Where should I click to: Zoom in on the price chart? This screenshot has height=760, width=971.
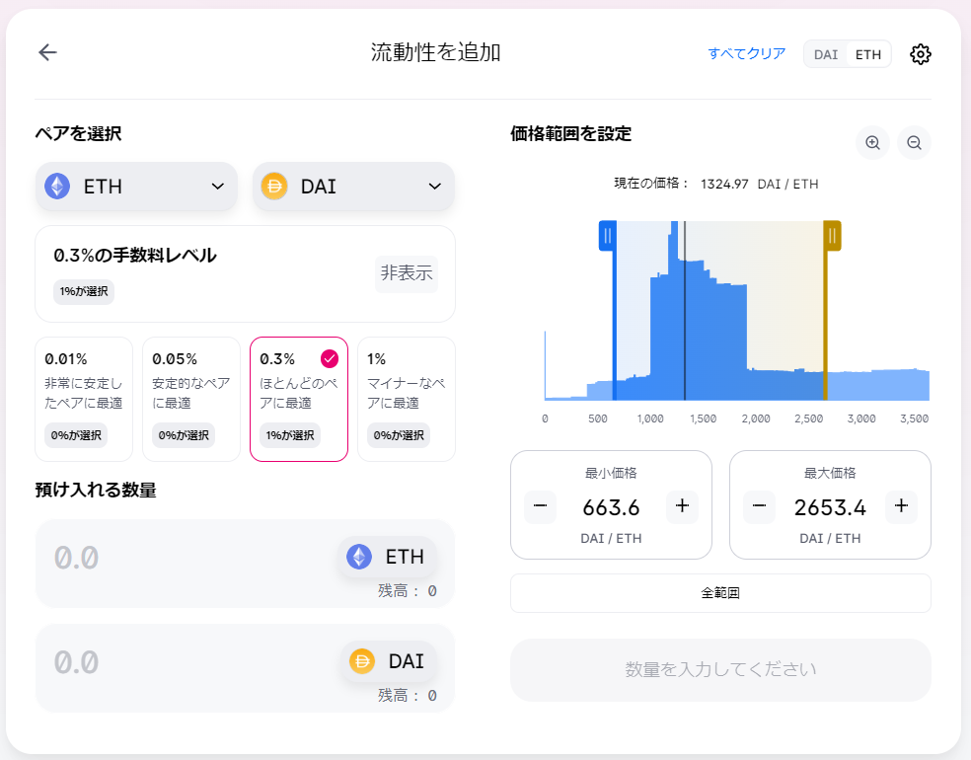pos(872,142)
